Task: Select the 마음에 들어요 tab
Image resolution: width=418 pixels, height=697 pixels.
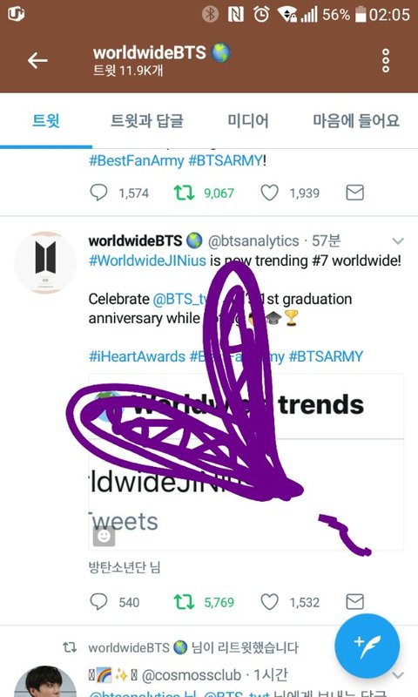Action: tap(356, 120)
